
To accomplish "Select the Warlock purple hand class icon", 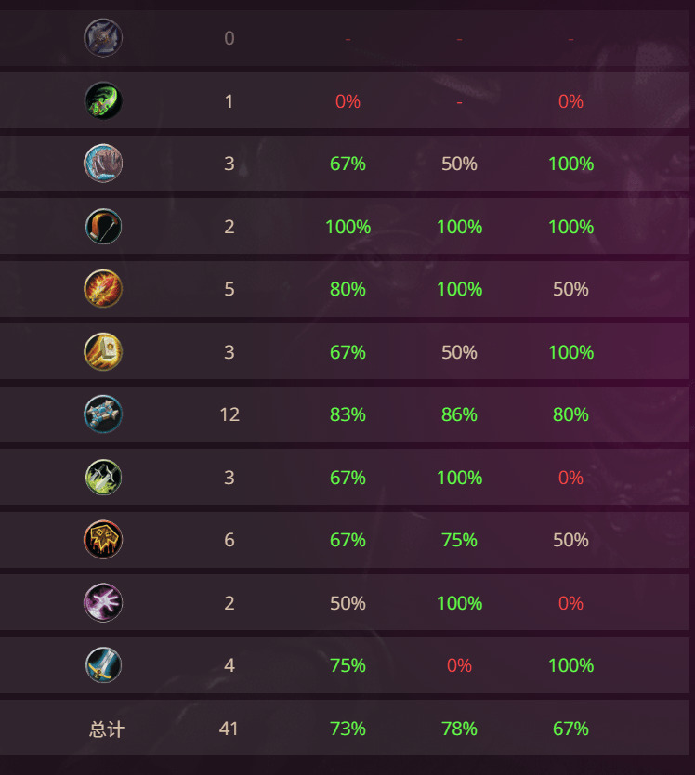I will coord(103,603).
